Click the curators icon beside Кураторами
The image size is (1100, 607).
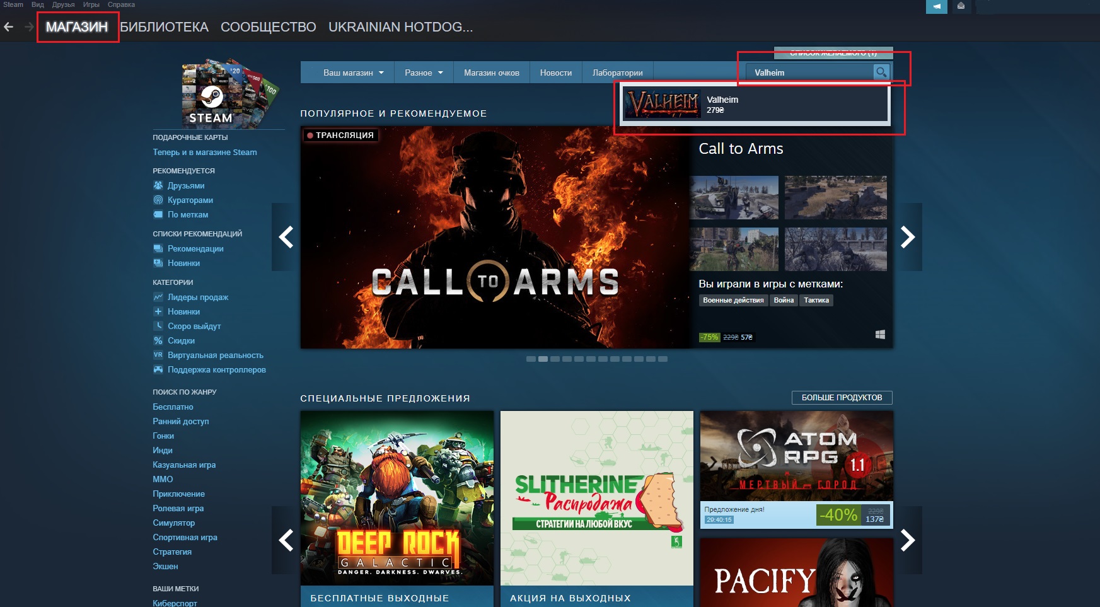(x=158, y=200)
